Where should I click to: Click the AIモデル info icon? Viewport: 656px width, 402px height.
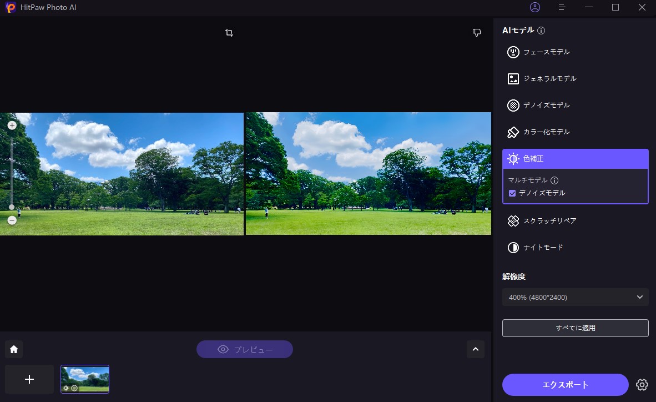pyautogui.click(x=541, y=31)
